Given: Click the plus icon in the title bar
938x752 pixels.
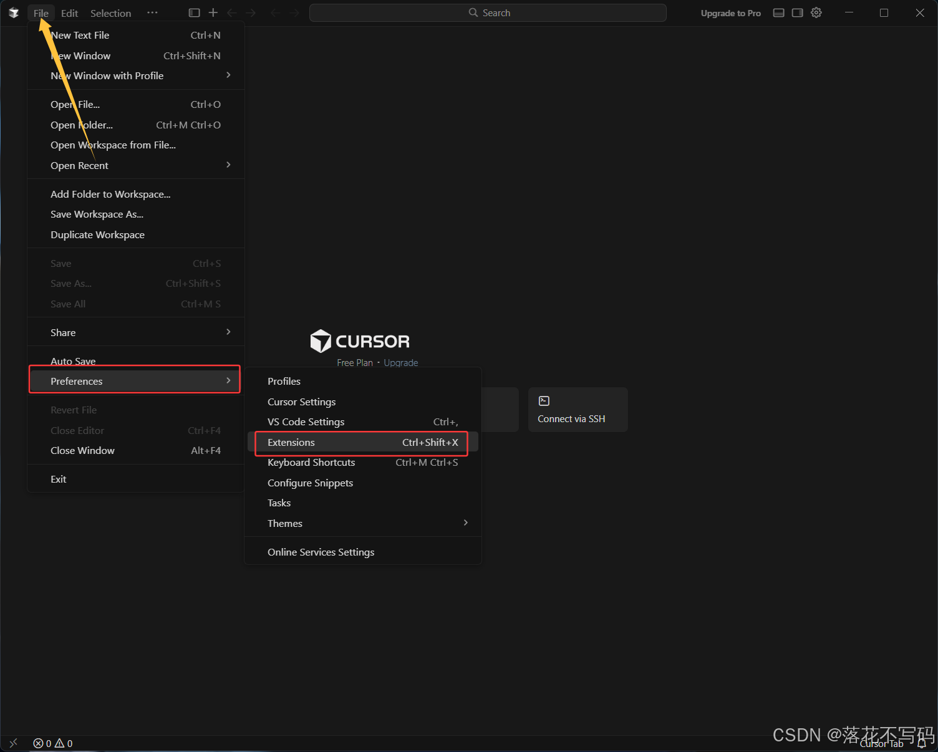Looking at the screenshot, I should click(213, 13).
